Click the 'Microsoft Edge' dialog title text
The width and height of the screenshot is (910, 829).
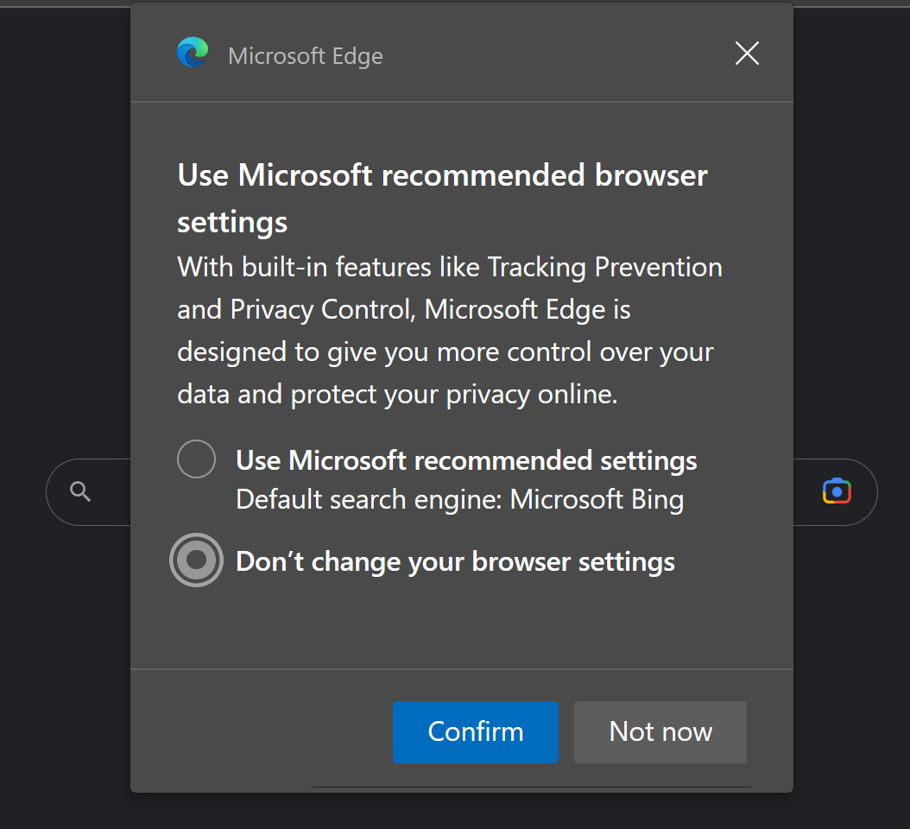(306, 56)
